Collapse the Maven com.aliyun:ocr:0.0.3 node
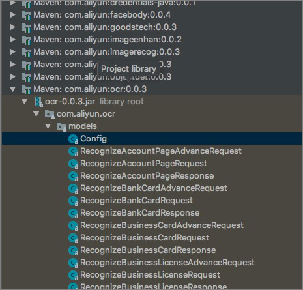Viewport: 303px width, 290px height. tap(13, 89)
